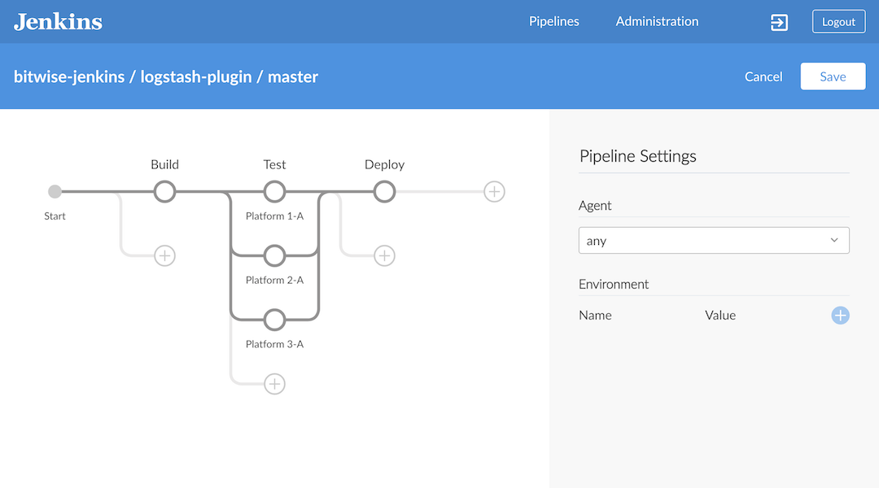Select the Platform 1-A test node
Image resolution: width=879 pixels, height=488 pixels.
click(x=274, y=192)
